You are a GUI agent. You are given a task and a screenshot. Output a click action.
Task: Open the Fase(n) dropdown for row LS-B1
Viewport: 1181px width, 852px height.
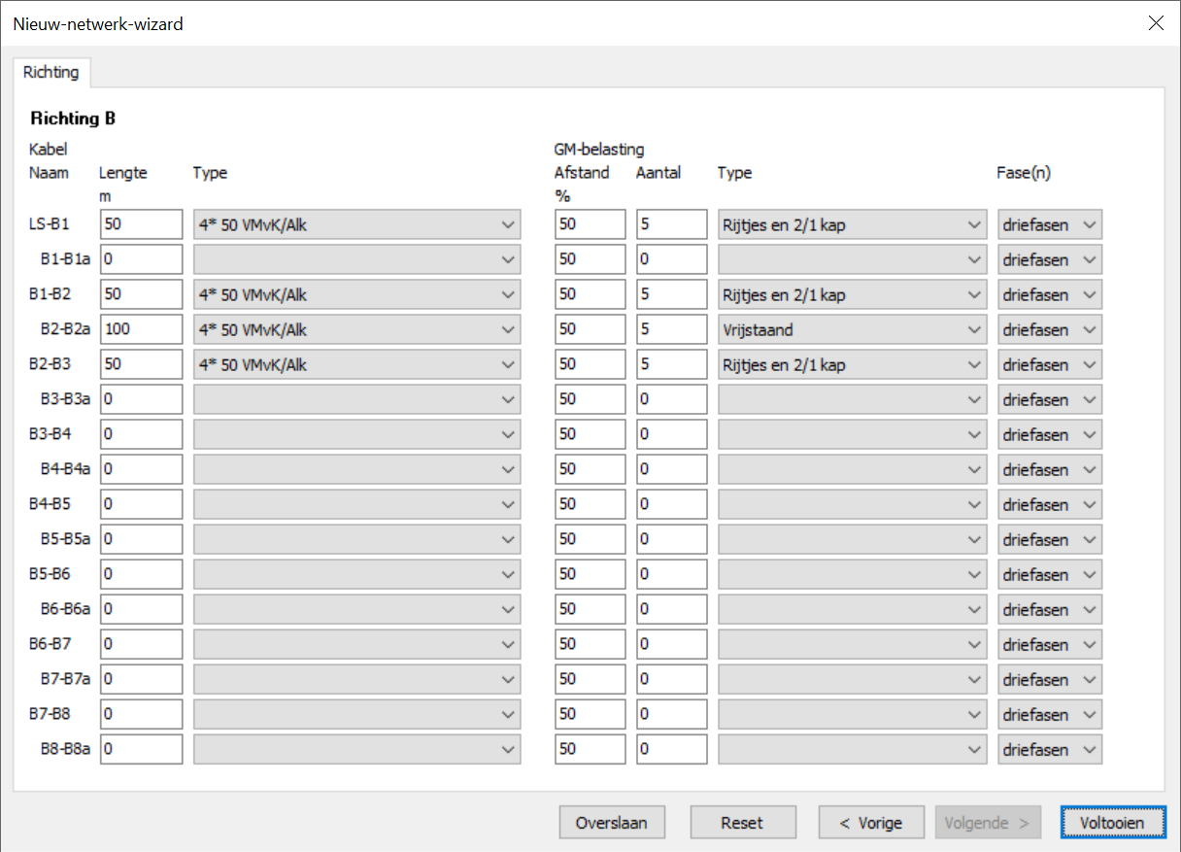click(x=1049, y=225)
